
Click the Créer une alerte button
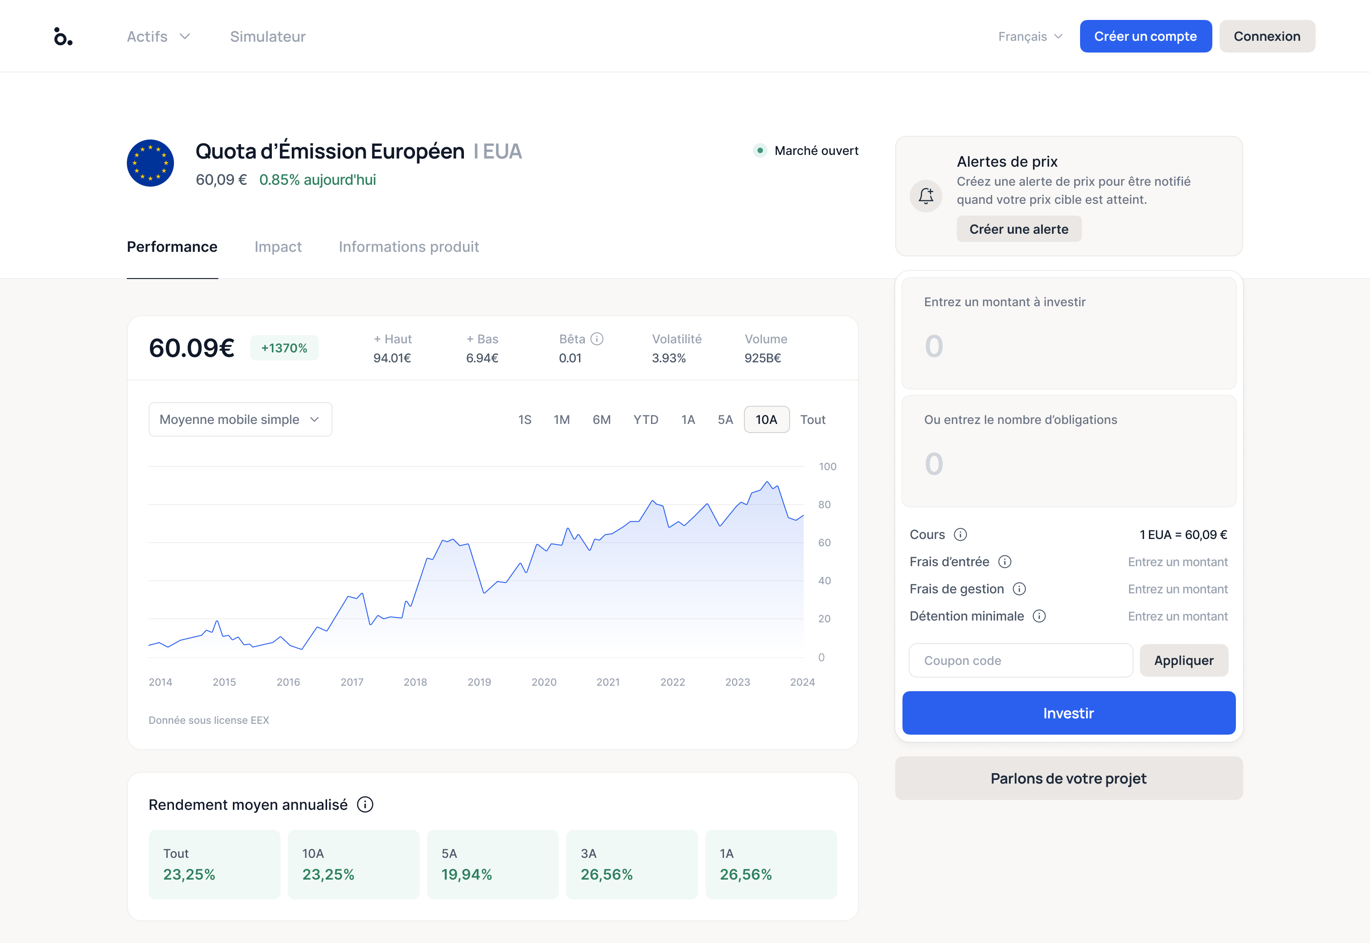(x=1019, y=229)
